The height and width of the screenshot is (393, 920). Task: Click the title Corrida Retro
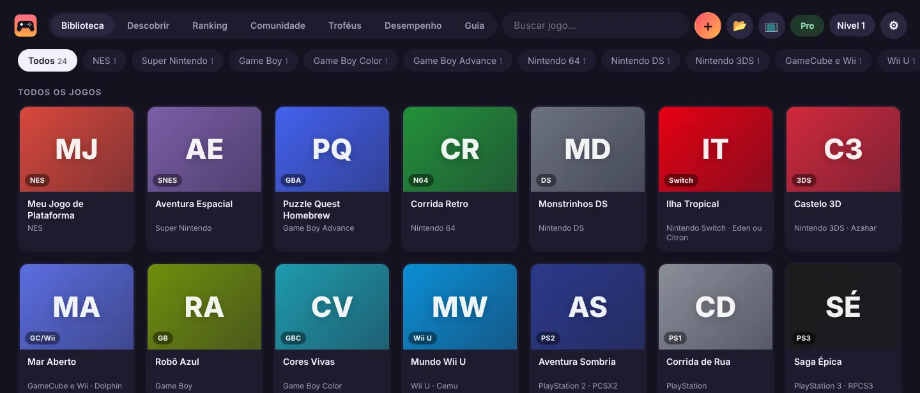440,204
